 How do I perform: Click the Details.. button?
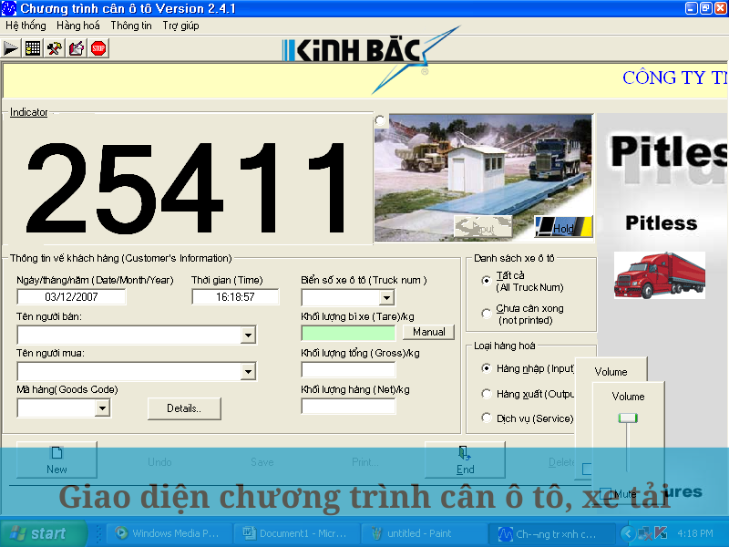pyautogui.click(x=184, y=408)
